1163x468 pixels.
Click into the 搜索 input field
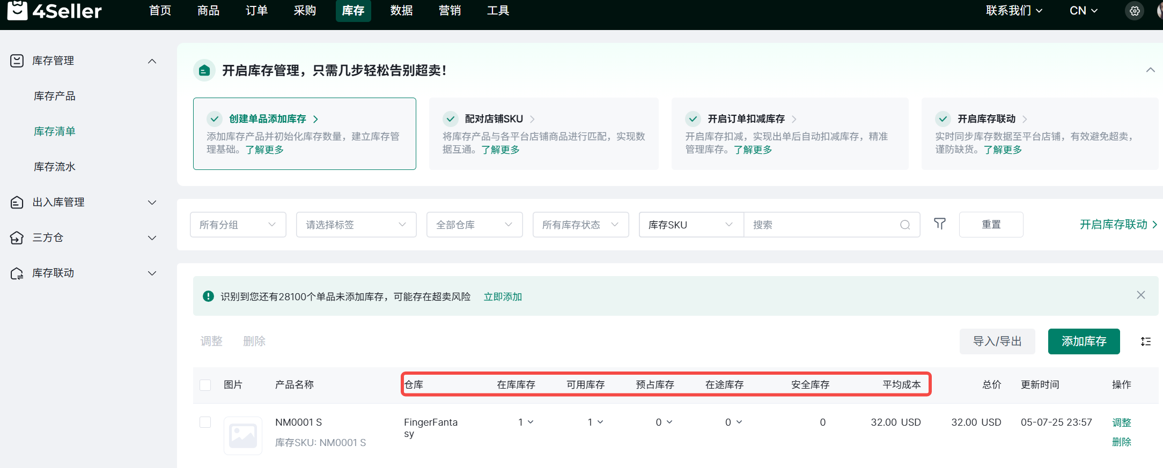click(821, 225)
